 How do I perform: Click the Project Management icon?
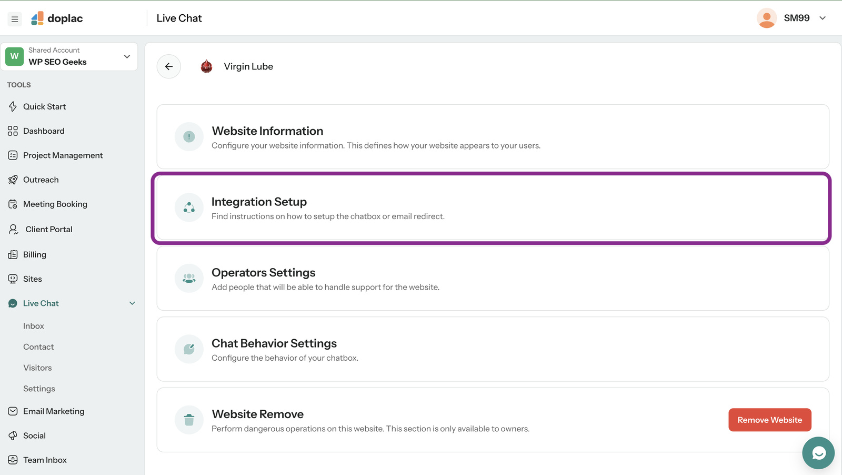click(13, 155)
